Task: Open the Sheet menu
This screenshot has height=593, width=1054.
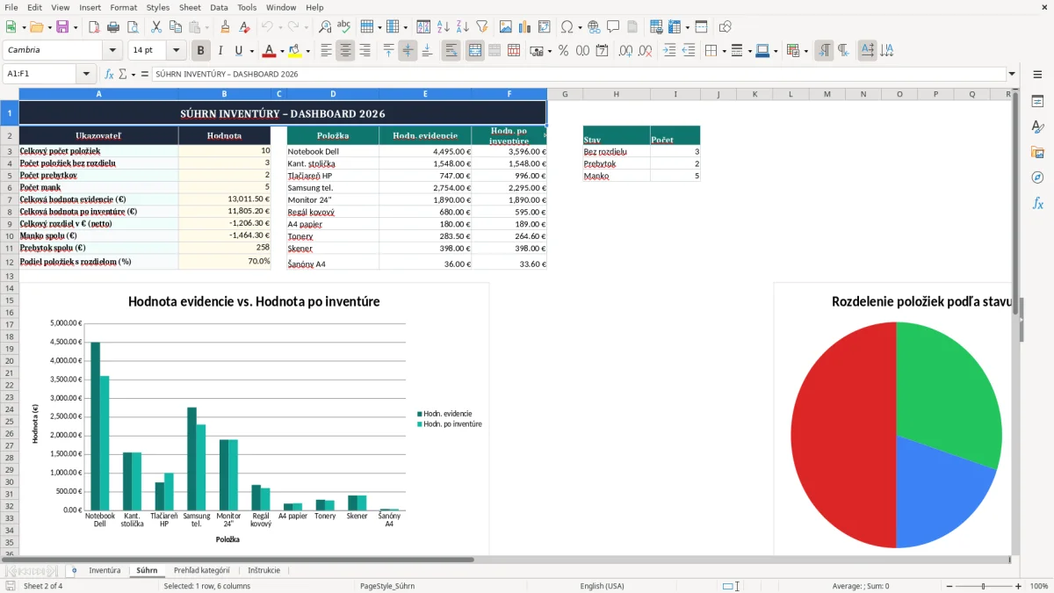Action: [x=190, y=7]
